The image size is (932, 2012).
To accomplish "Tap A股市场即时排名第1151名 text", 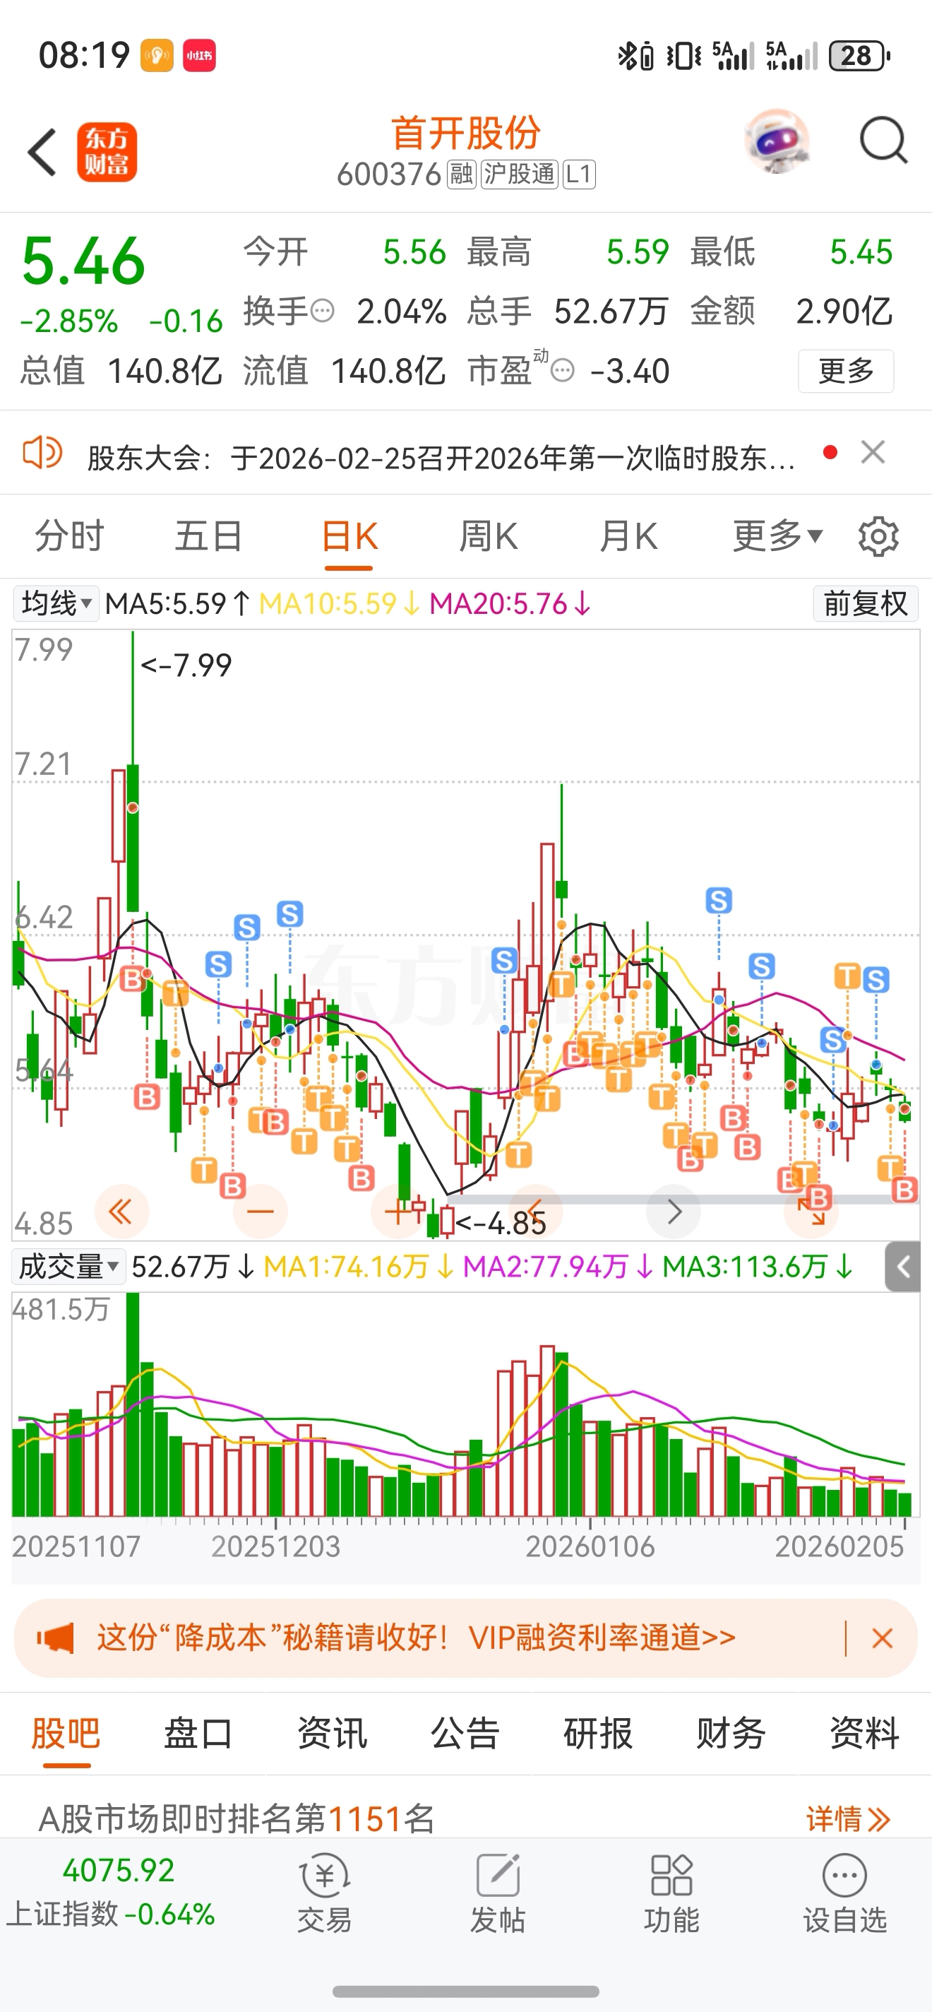I will (237, 1819).
